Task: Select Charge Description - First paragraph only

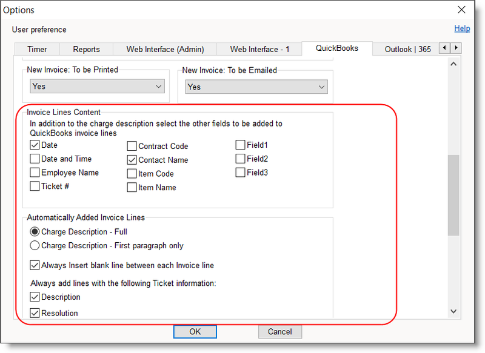Action: coord(36,245)
